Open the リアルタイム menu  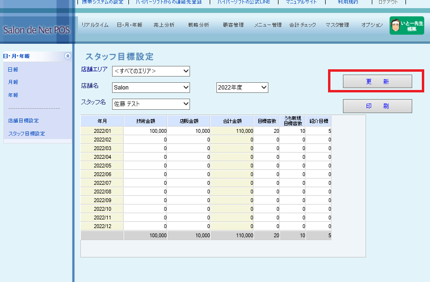click(95, 25)
